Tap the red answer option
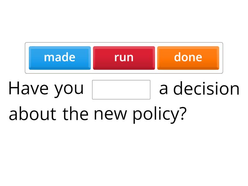Screen dimensions: 248x186 (x=124, y=58)
